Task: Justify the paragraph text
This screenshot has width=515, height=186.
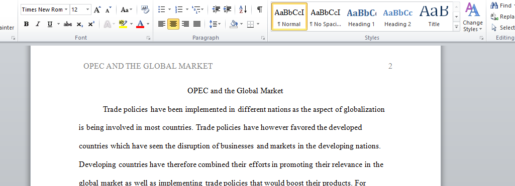Action: (197, 24)
